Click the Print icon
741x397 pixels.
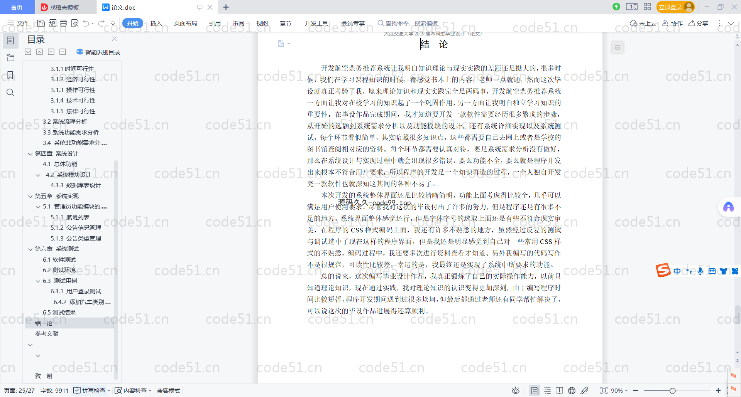coord(64,23)
